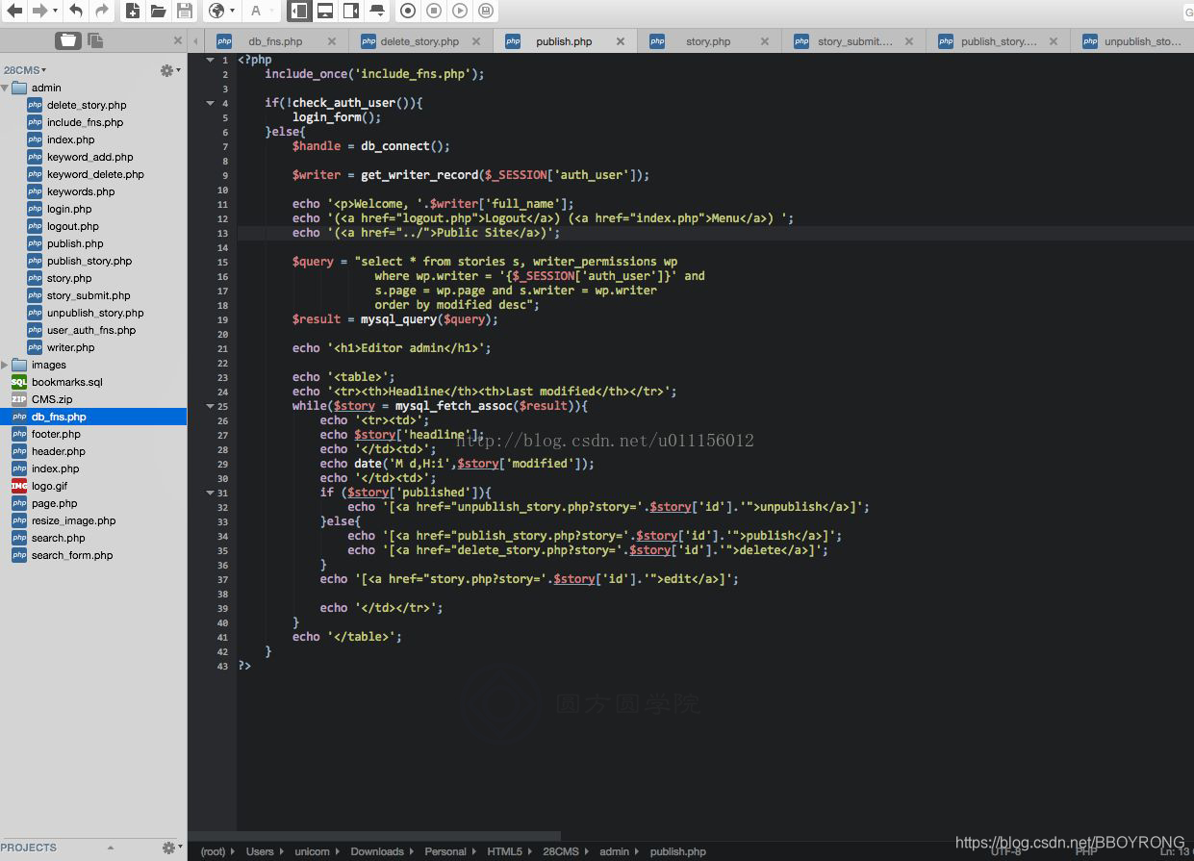Open a file with folder icon
The height and width of the screenshot is (861, 1194).
click(x=159, y=11)
